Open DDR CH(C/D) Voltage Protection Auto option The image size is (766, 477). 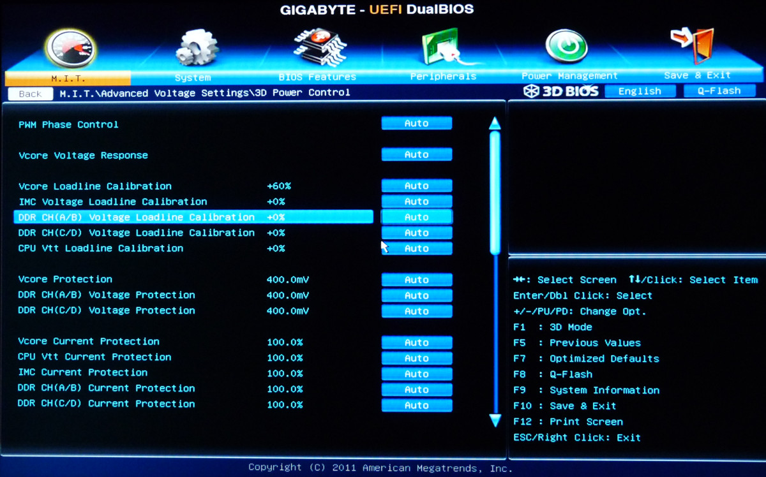click(417, 311)
